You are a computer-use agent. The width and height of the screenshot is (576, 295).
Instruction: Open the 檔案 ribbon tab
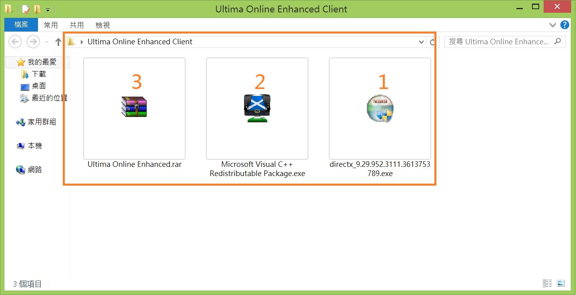coord(21,25)
